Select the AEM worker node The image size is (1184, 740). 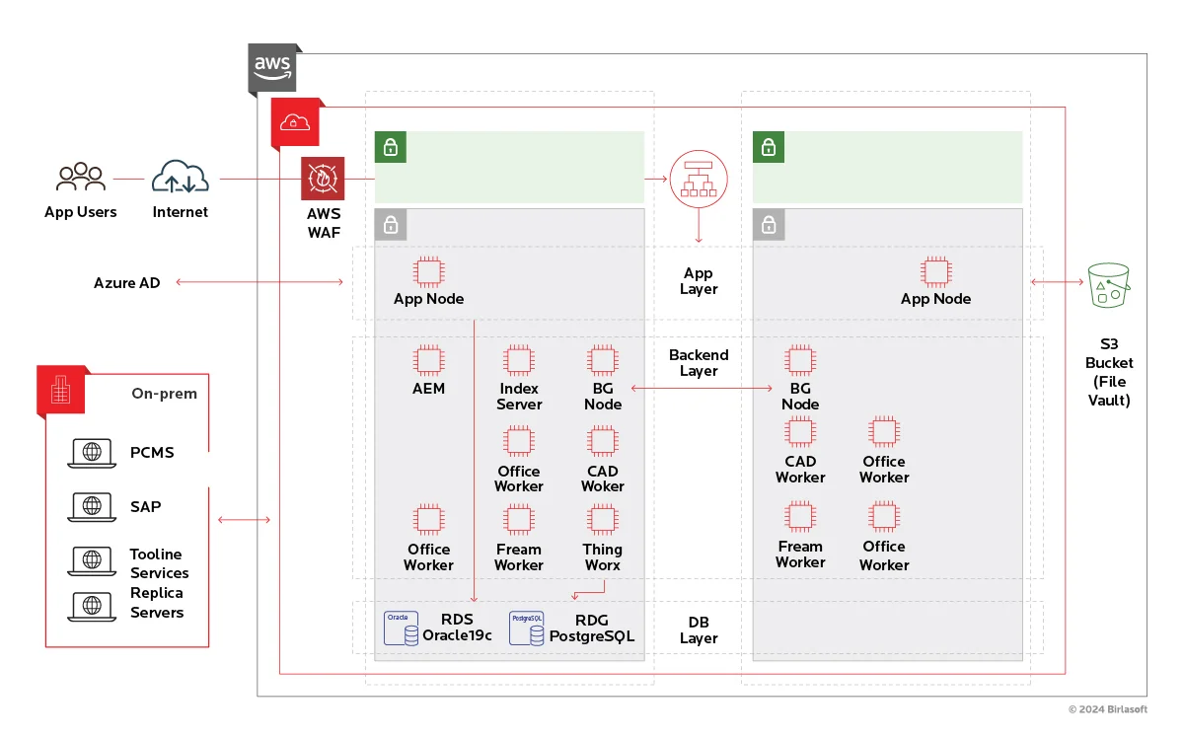pos(428,359)
